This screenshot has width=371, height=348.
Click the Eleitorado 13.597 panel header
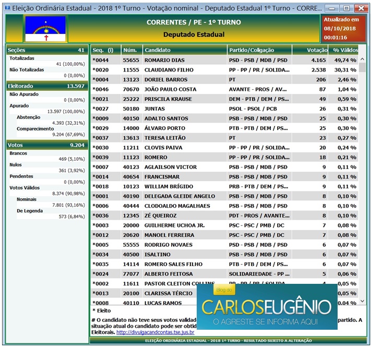[47, 86]
